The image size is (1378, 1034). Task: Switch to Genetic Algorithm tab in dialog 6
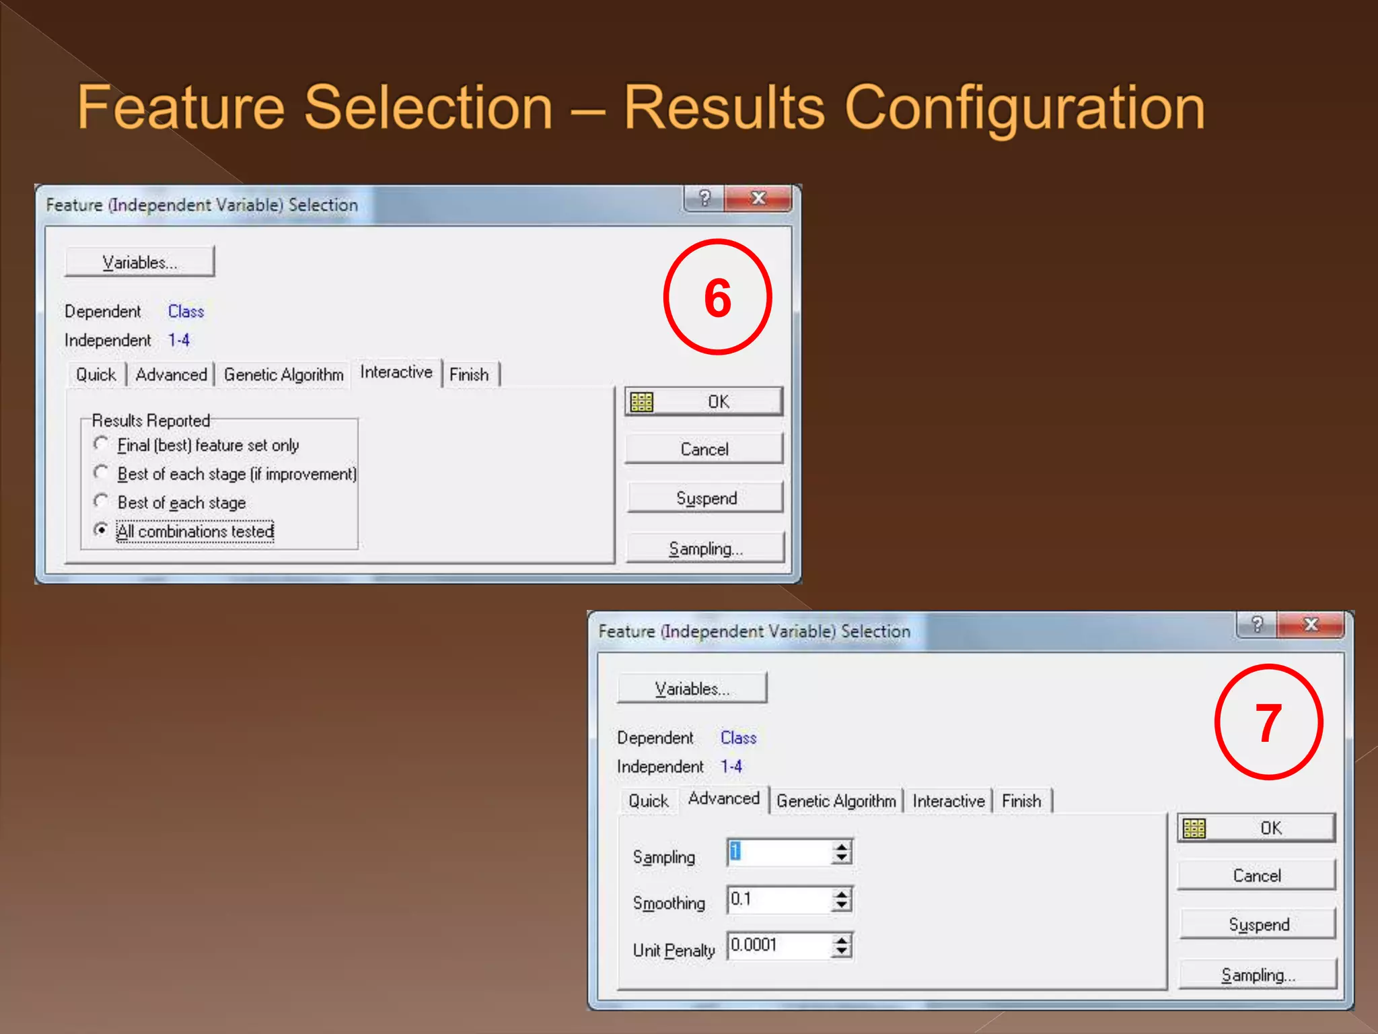[x=283, y=375]
